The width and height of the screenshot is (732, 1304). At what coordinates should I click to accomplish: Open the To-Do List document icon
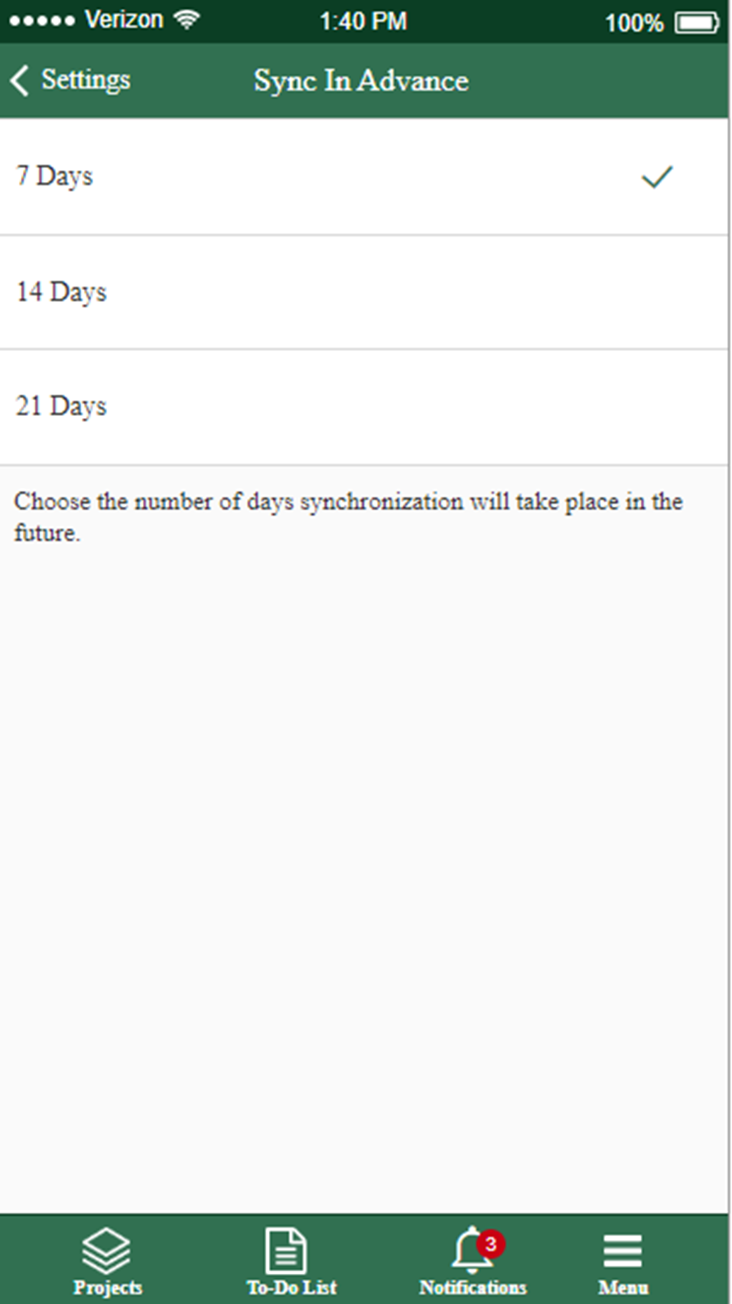click(286, 1251)
